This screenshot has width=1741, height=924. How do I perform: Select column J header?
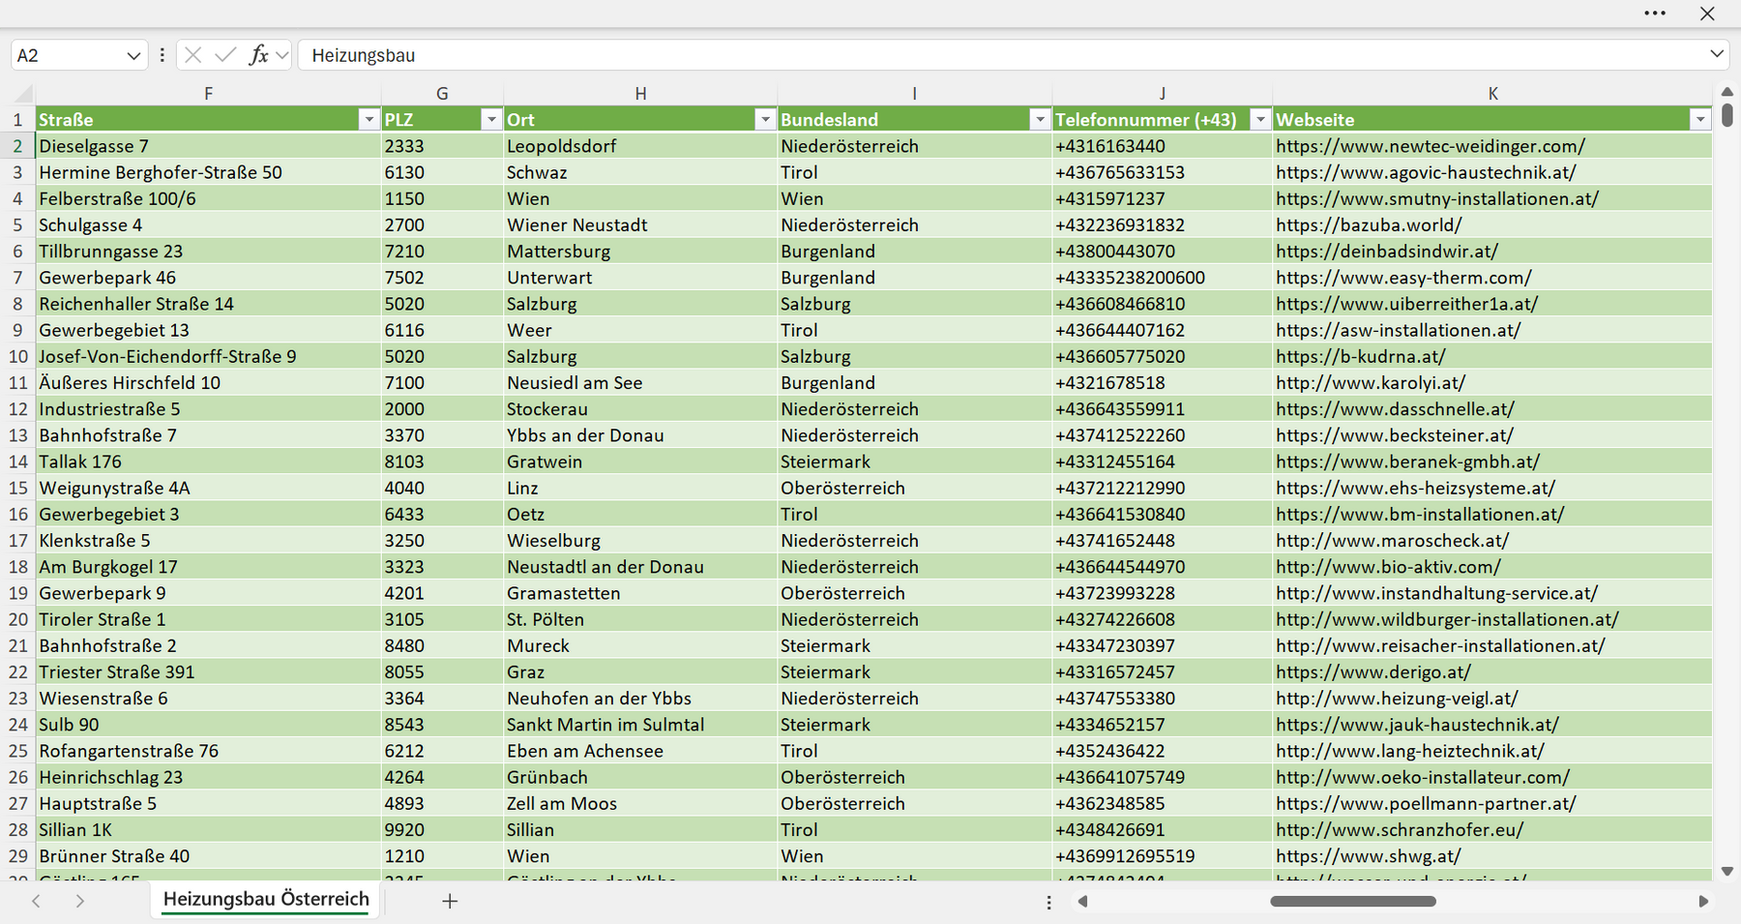pyautogui.click(x=1162, y=94)
